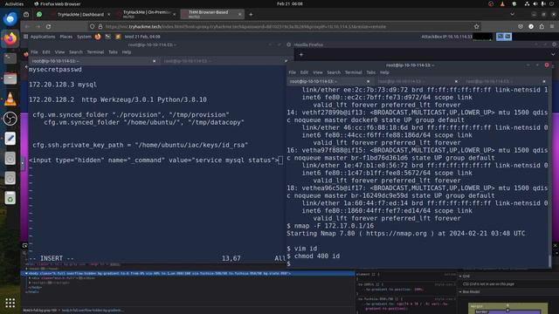Open Thunderbird mail from the Ubuntu dock

[x=10, y=18]
